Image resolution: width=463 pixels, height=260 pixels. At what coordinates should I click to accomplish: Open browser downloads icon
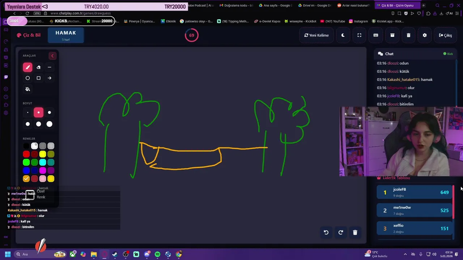coord(441,13)
